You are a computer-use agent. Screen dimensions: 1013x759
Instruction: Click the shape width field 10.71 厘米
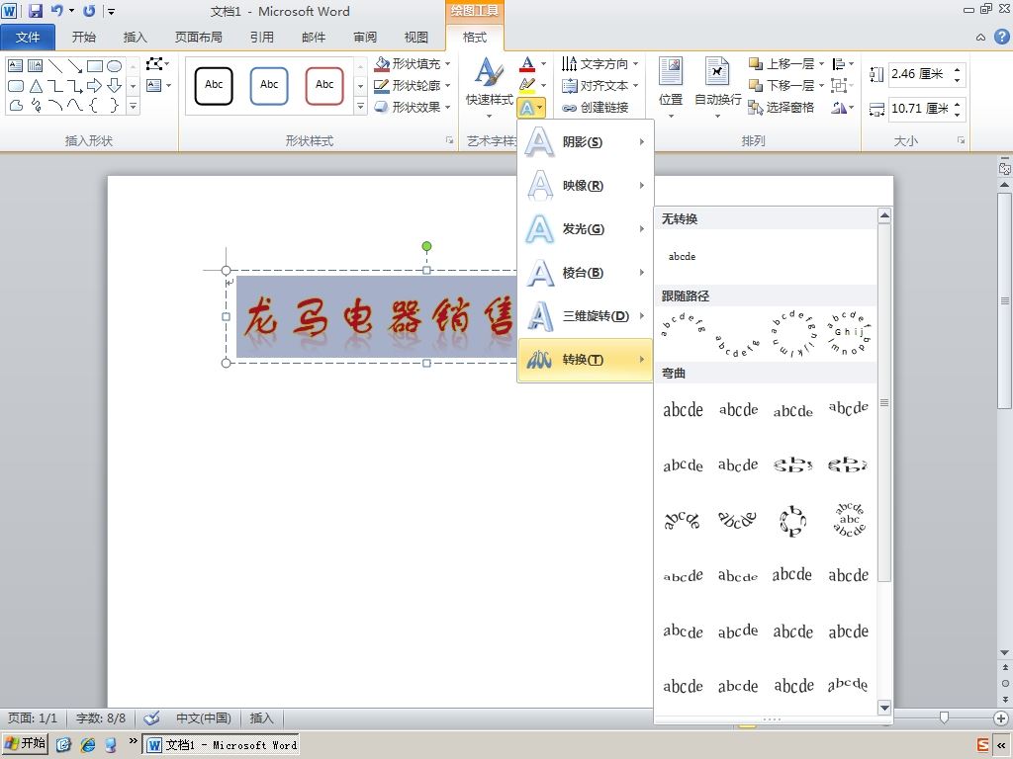tap(920, 109)
